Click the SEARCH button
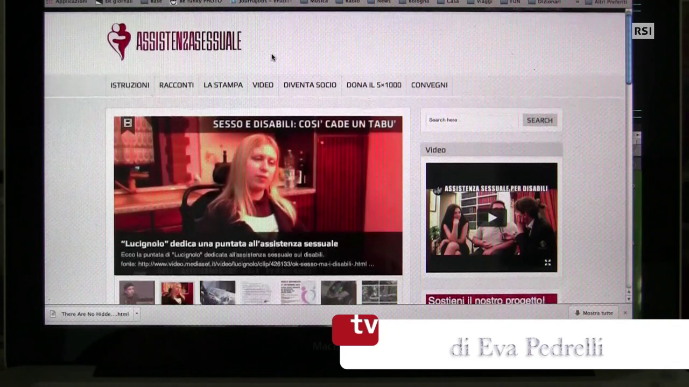 [539, 120]
